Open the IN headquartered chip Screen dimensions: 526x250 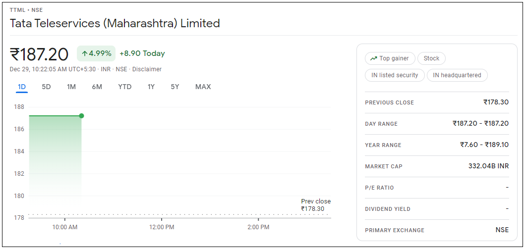(x=457, y=75)
